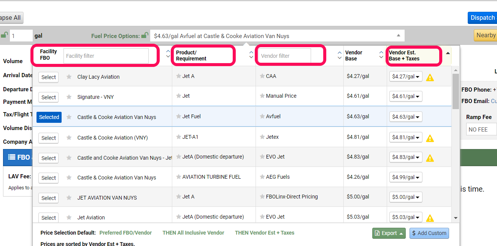Open $4.99/gal price dropdown
Image resolution: width=497 pixels, height=246 pixels.
point(406,177)
